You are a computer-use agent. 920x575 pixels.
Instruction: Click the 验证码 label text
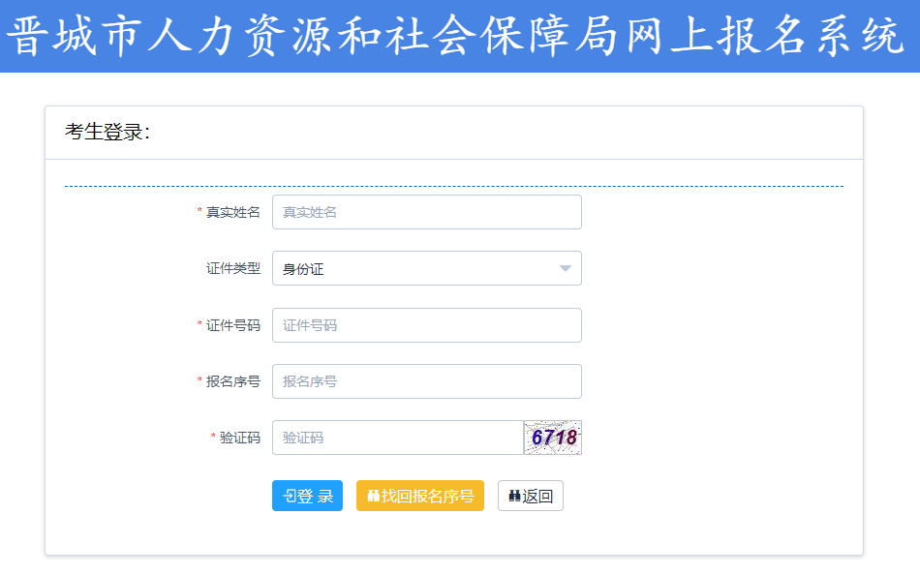coord(239,438)
